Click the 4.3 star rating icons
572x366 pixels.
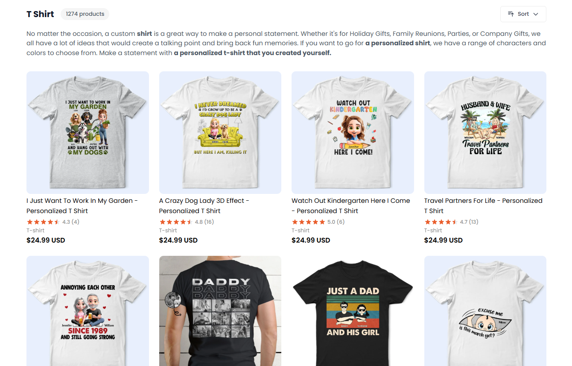[43, 222]
